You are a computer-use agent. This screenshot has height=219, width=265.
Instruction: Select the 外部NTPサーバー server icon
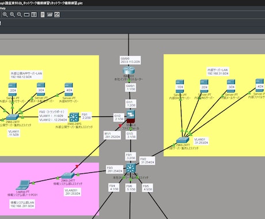click(x=69, y=89)
